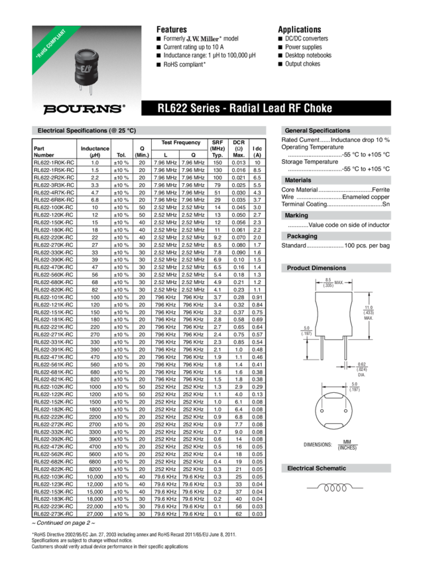Click the 'DIMENSIONS: MM (INCHES)' note
The height and width of the screenshot is (564, 423).
[x=330, y=445]
